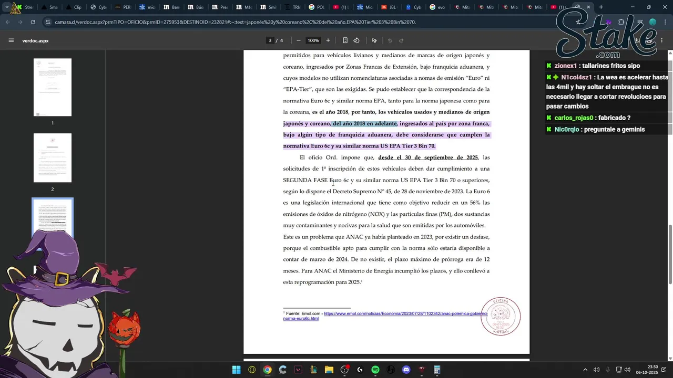673x378 pixels.
Task: Open OBS Studio from taskbar
Action: click(344, 370)
